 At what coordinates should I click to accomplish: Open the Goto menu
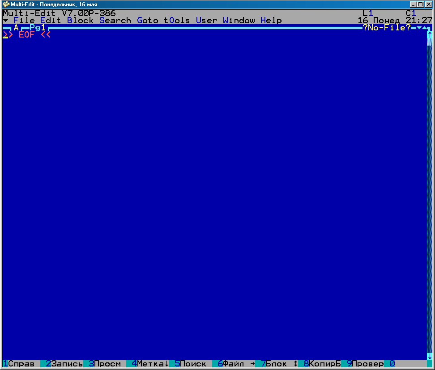coord(147,21)
